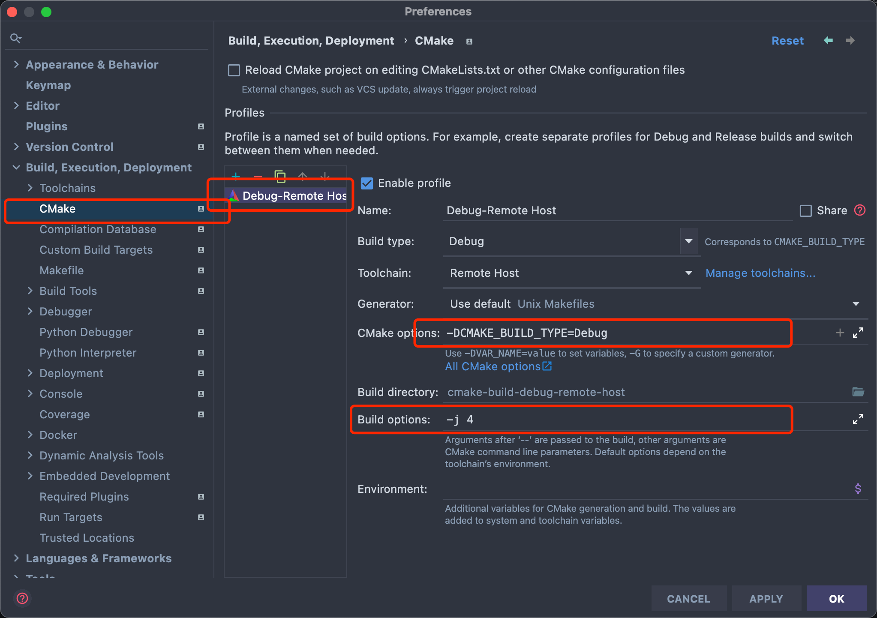Image resolution: width=877 pixels, height=618 pixels.
Task: Remove the selected CMake profile
Action: [258, 176]
